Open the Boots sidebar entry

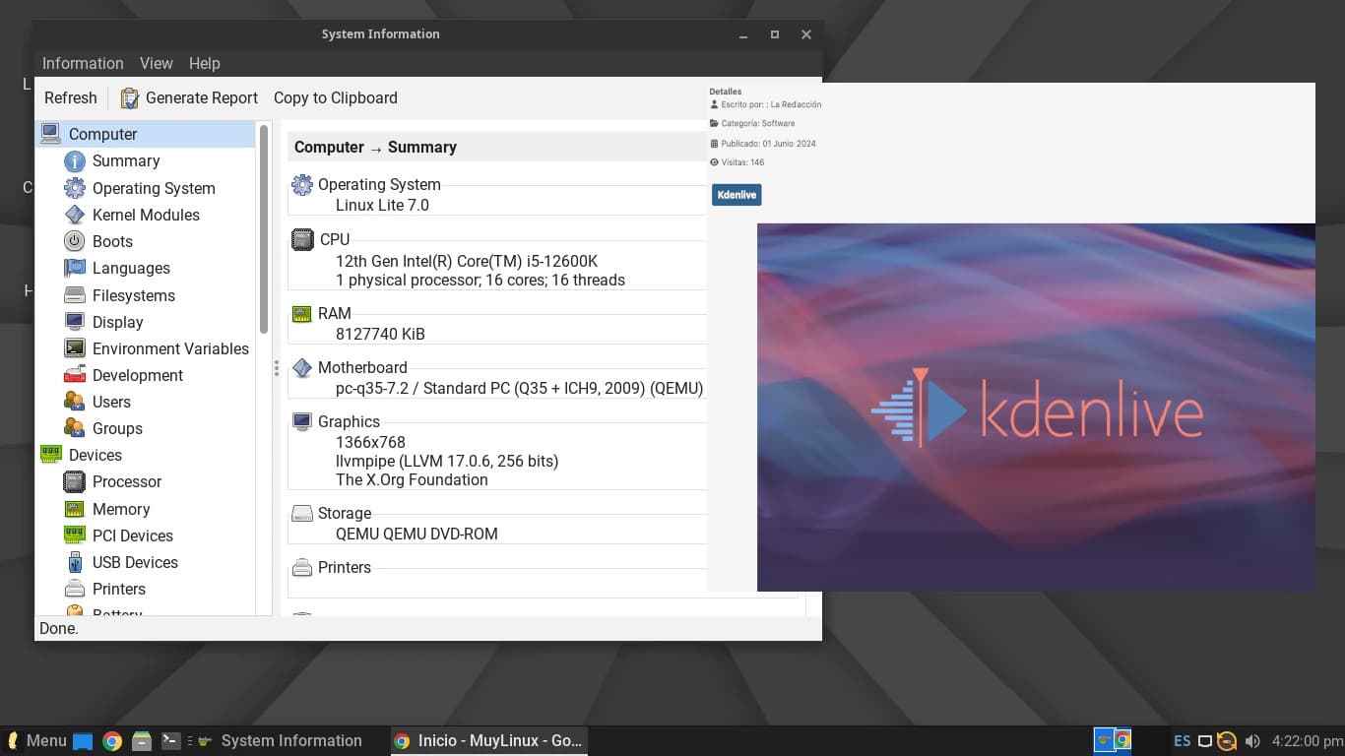click(x=112, y=241)
